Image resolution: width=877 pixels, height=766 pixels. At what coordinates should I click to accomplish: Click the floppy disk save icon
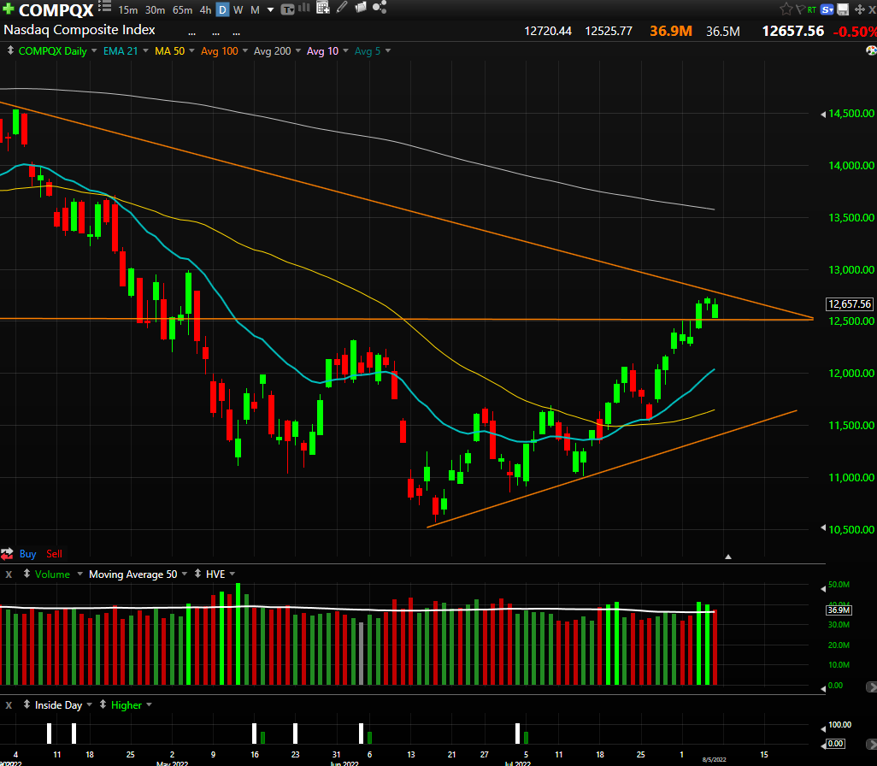click(x=843, y=9)
